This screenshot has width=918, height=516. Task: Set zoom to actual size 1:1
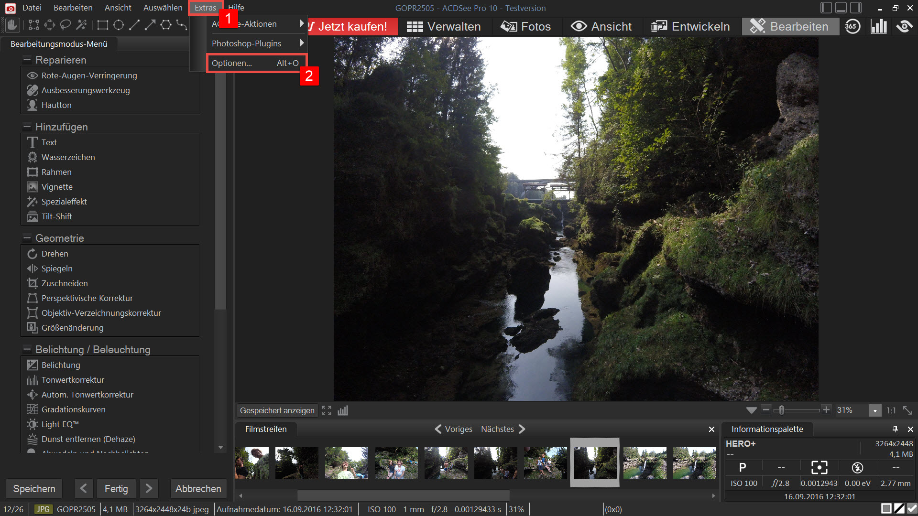pyautogui.click(x=891, y=410)
